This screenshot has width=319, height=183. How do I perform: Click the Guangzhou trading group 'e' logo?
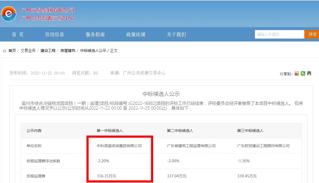click(9, 14)
